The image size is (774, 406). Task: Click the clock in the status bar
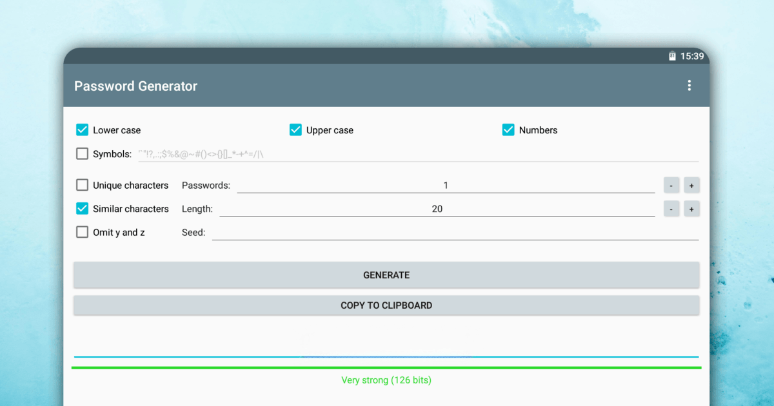tap(691, 56)
